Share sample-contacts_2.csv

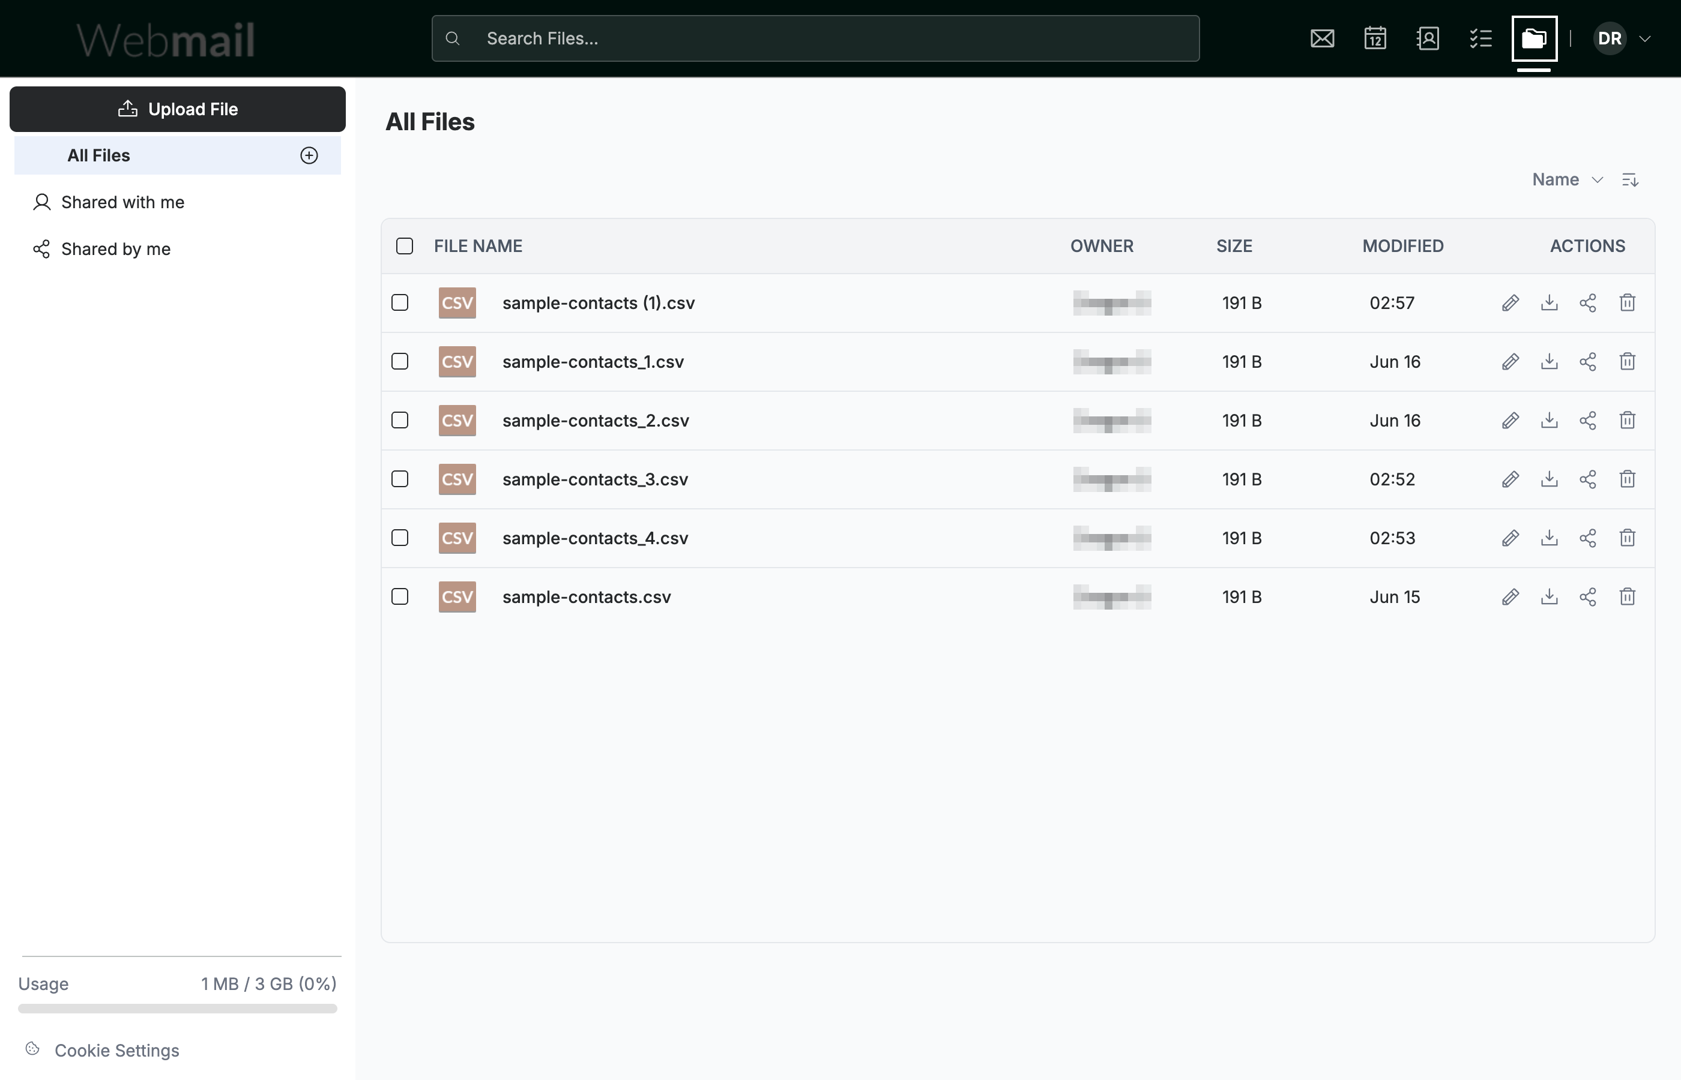coord(1588,421)
